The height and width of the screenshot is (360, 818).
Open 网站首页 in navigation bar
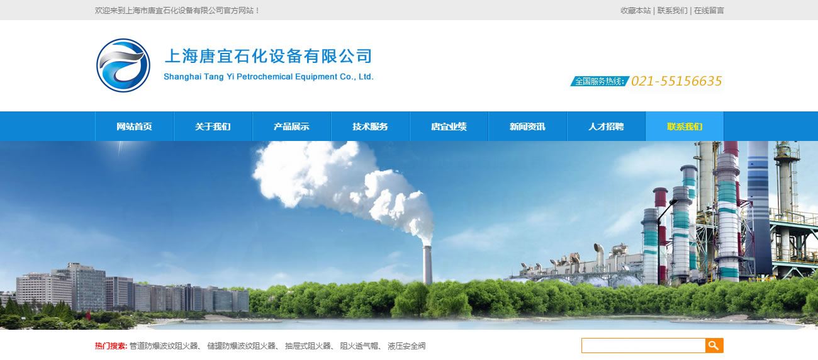click(134, 127)
